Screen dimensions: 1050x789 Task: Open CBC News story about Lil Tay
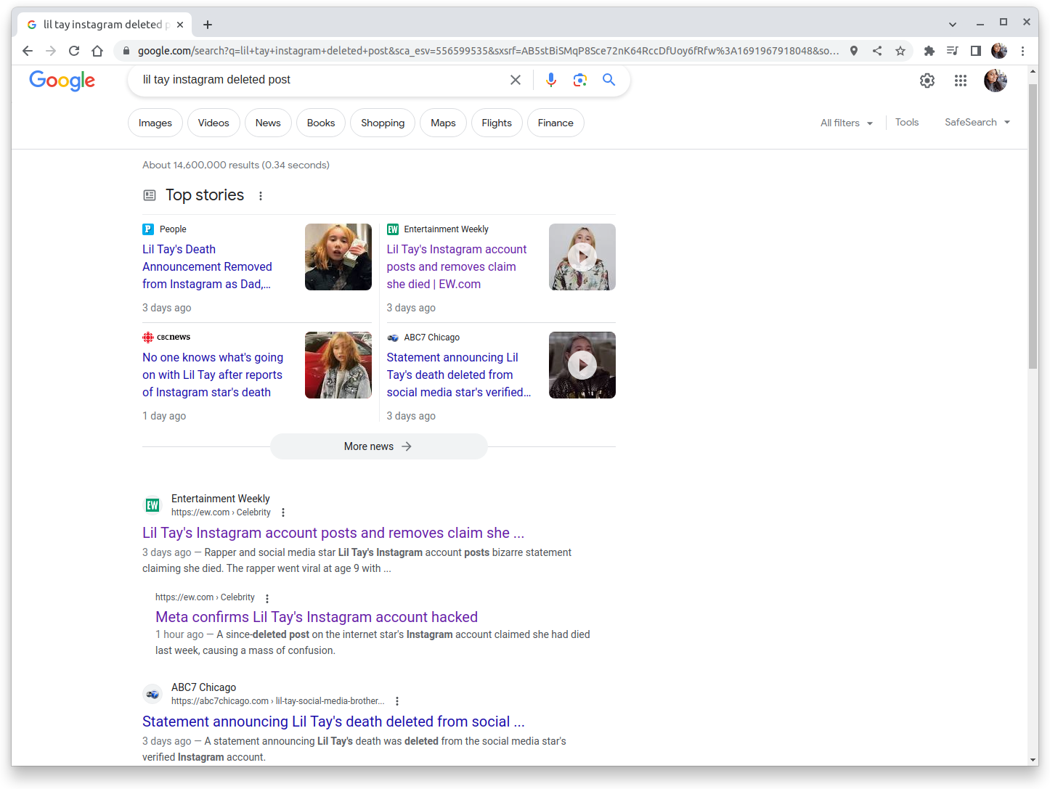click(213, 375)
